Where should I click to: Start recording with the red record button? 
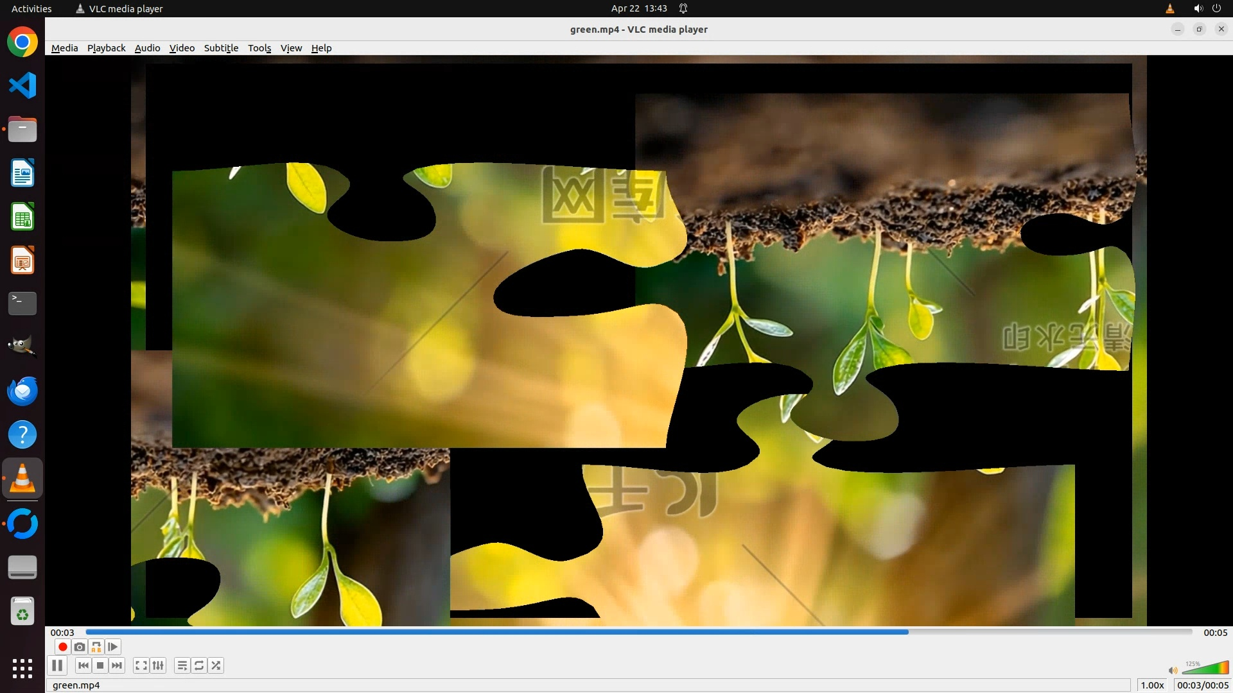pos(63,647)
